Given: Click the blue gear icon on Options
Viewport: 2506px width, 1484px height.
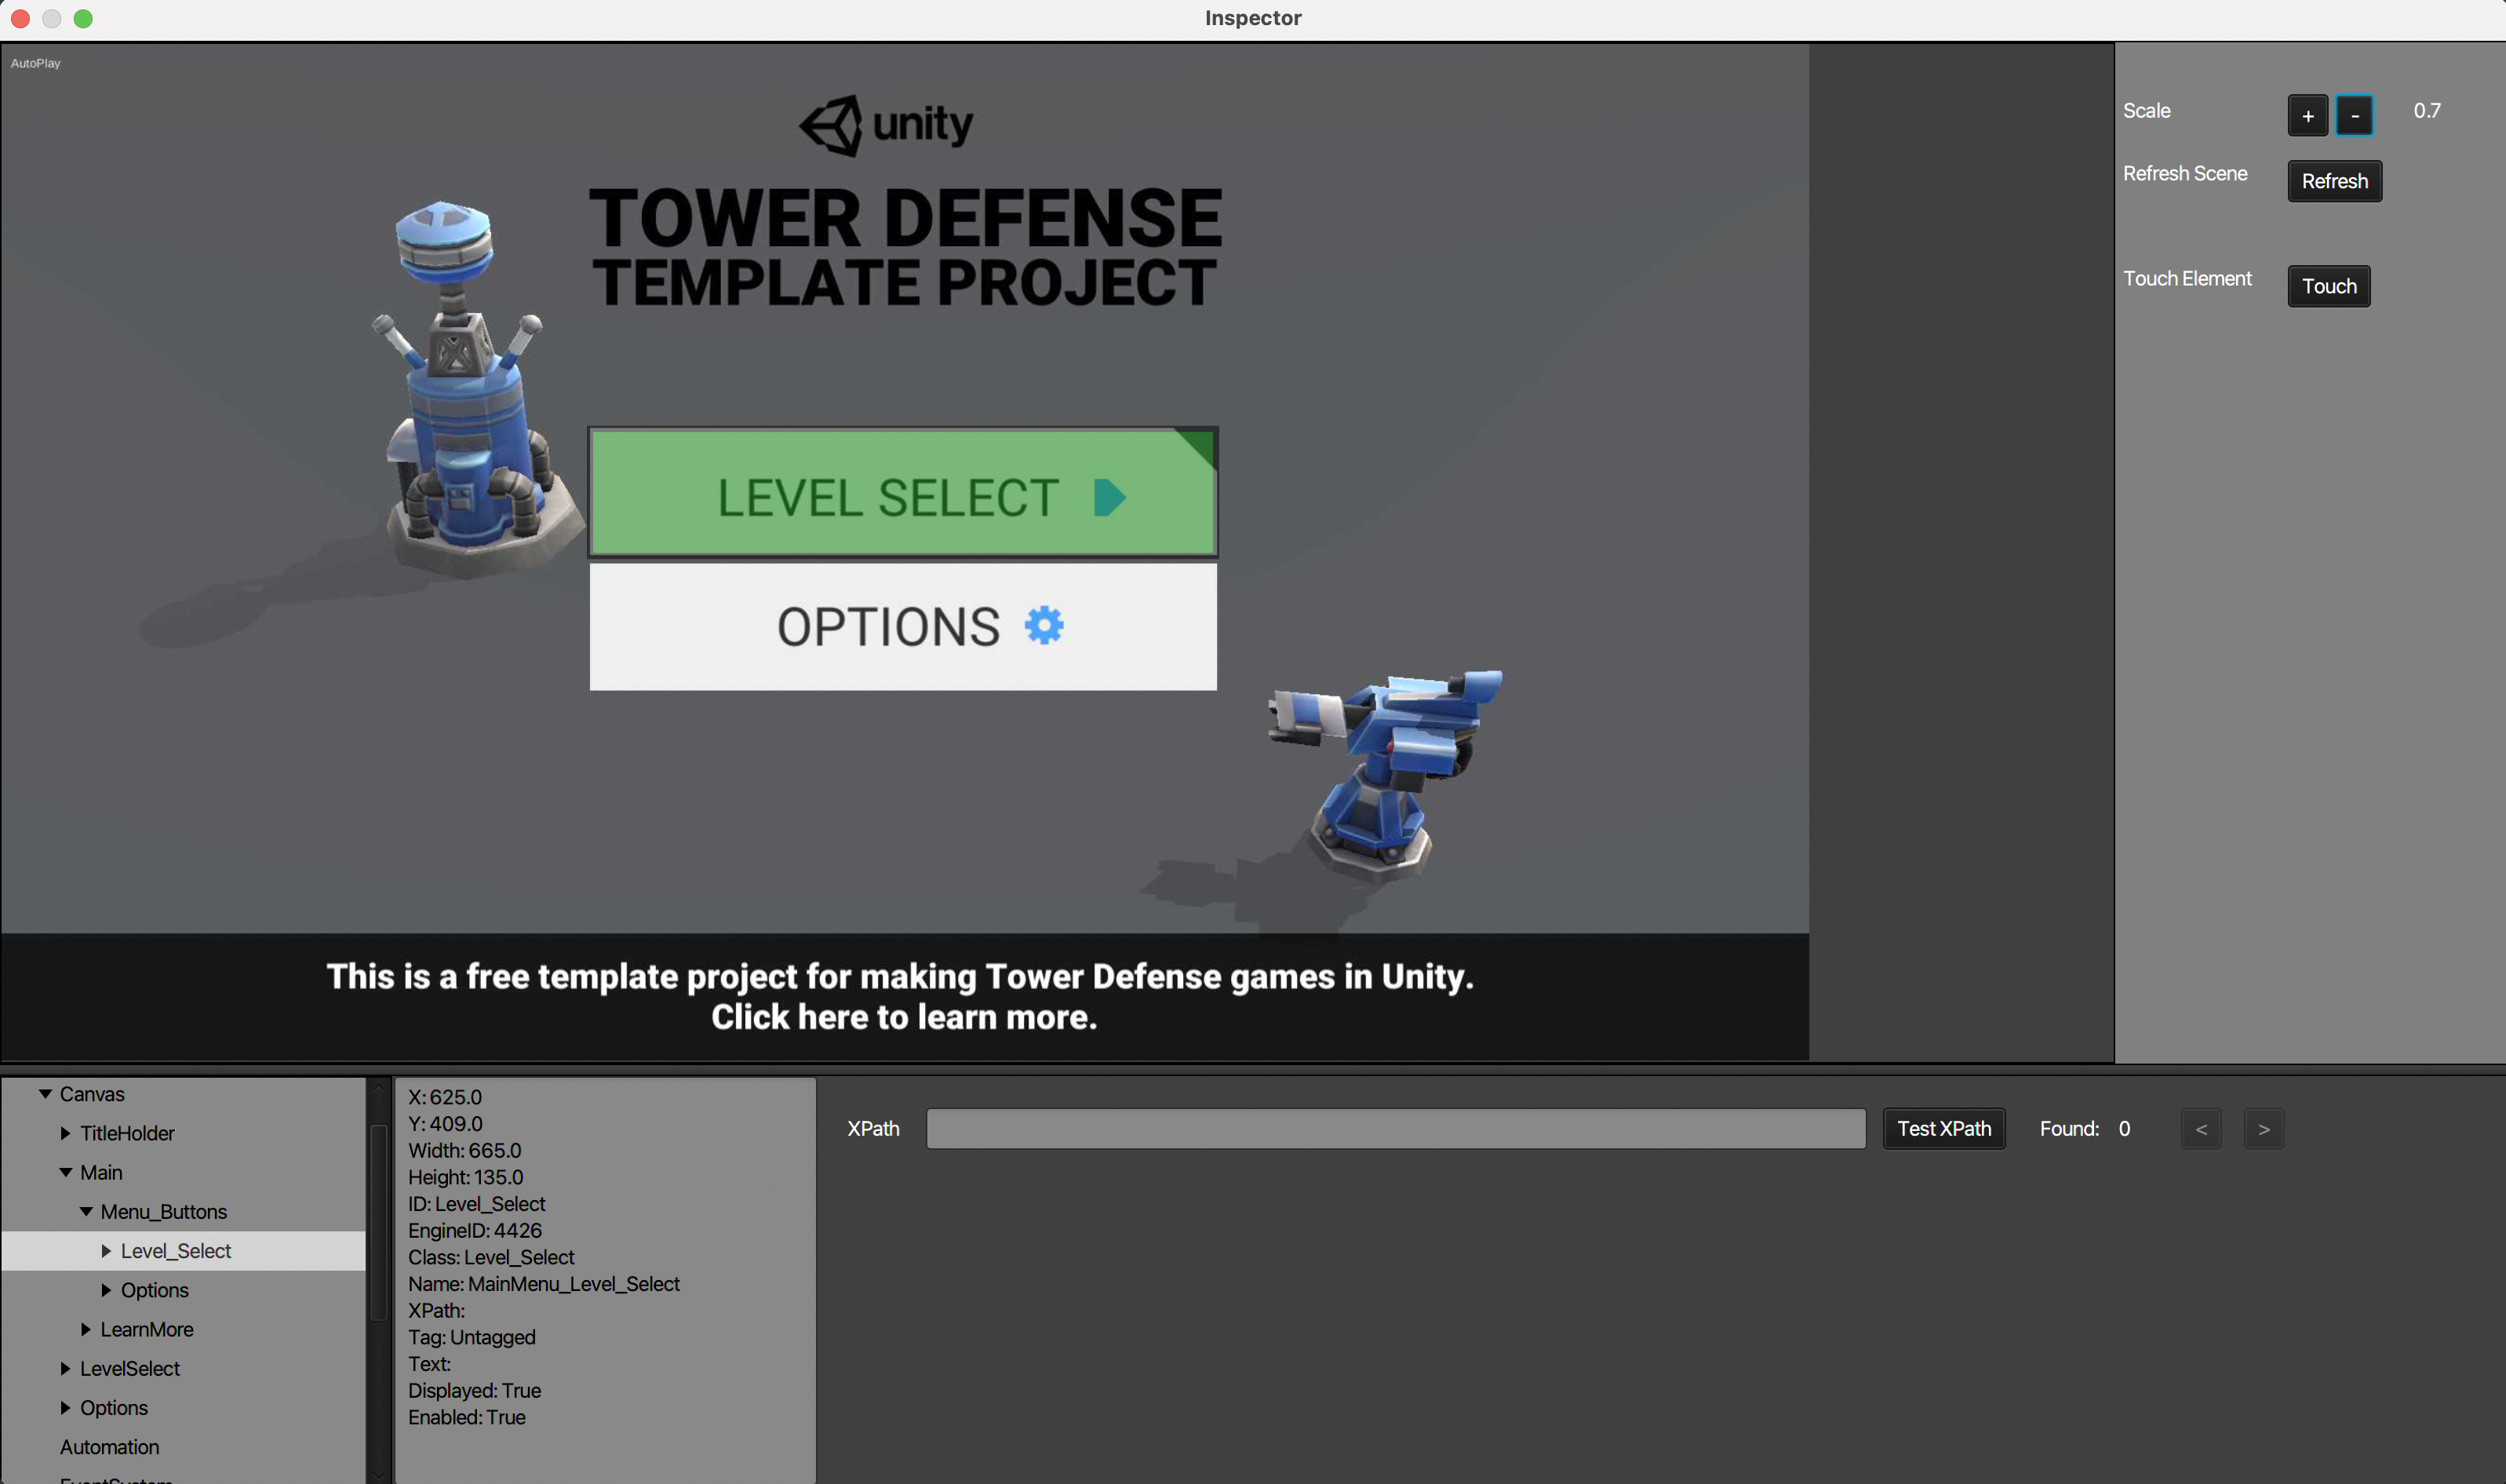Looking at the screenshot, I should pyautogui.click(x=1044, y=626).
